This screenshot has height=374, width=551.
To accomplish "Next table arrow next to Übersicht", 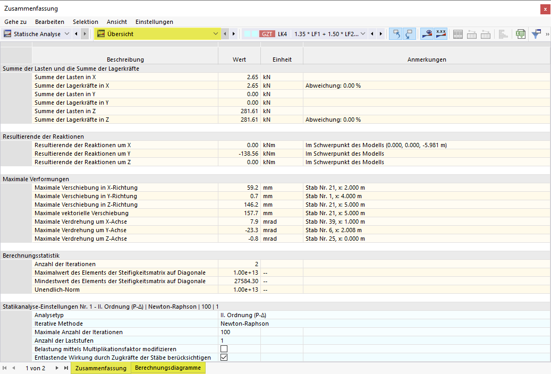I will [234, 34].
